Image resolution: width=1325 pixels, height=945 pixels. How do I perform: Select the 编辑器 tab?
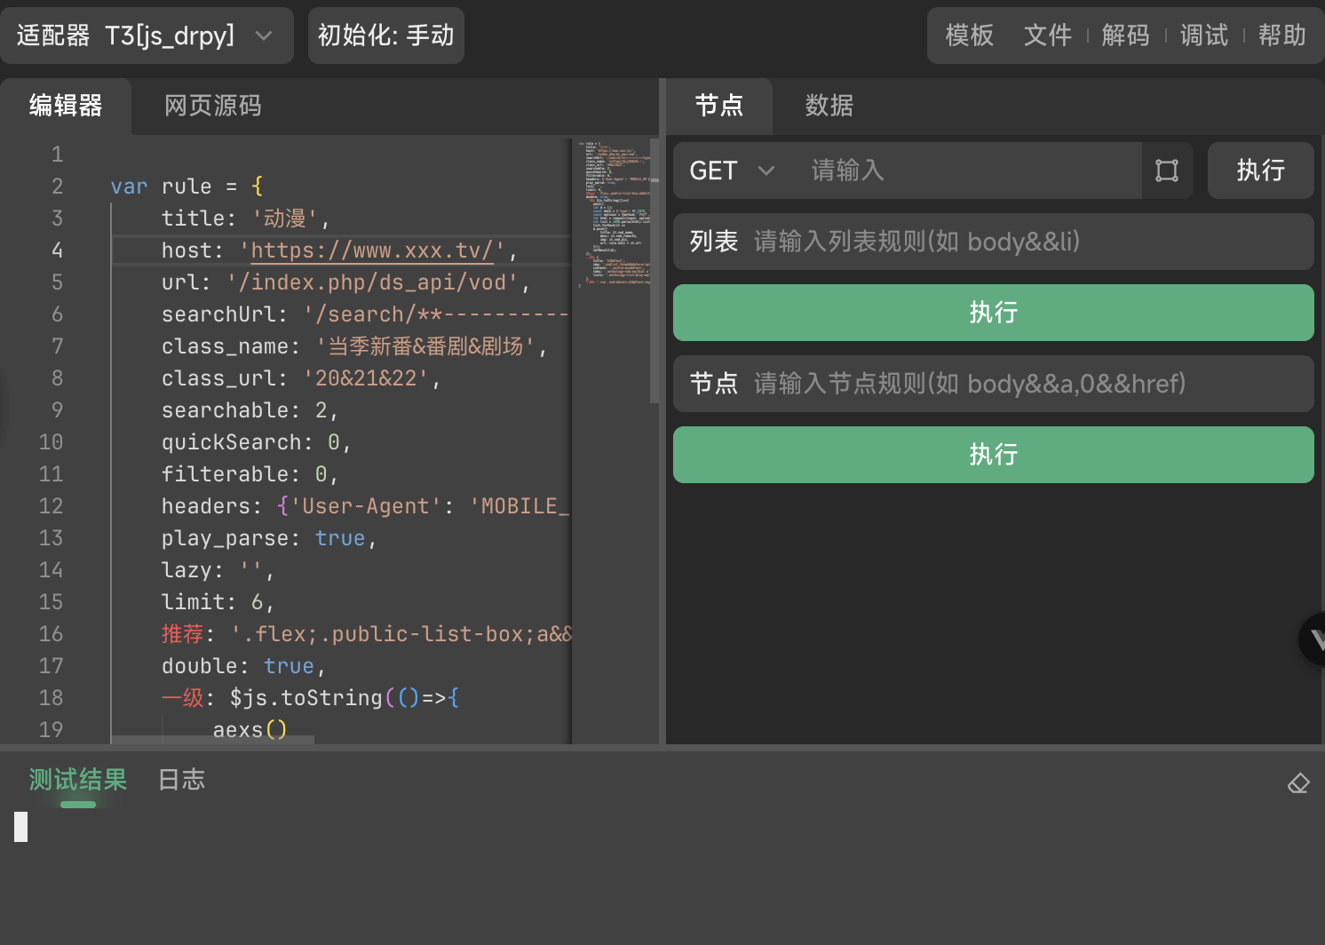[x=67, y=106]
